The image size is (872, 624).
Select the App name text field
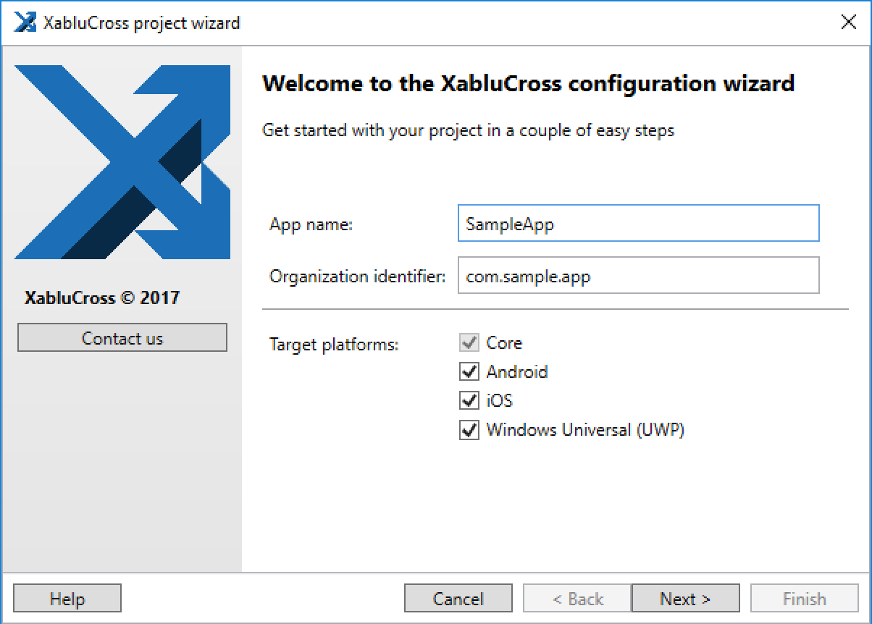(x=638, y=224)
